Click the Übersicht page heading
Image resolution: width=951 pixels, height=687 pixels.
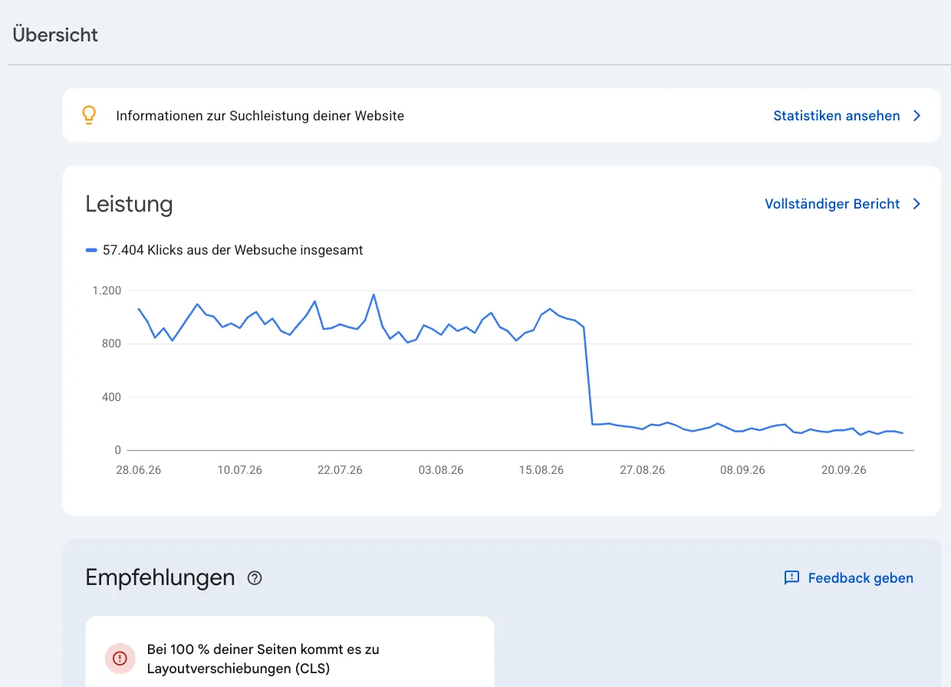click(55, 35)
